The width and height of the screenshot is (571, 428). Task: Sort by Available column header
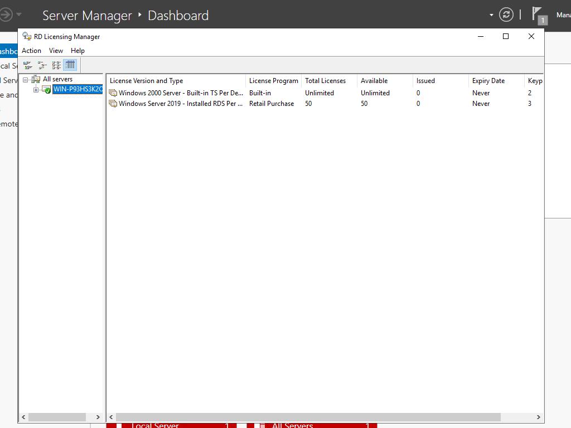click(385, 81)
